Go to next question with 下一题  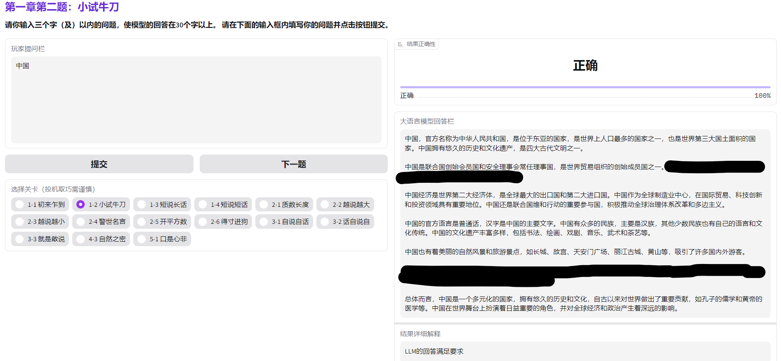point(294,164)
